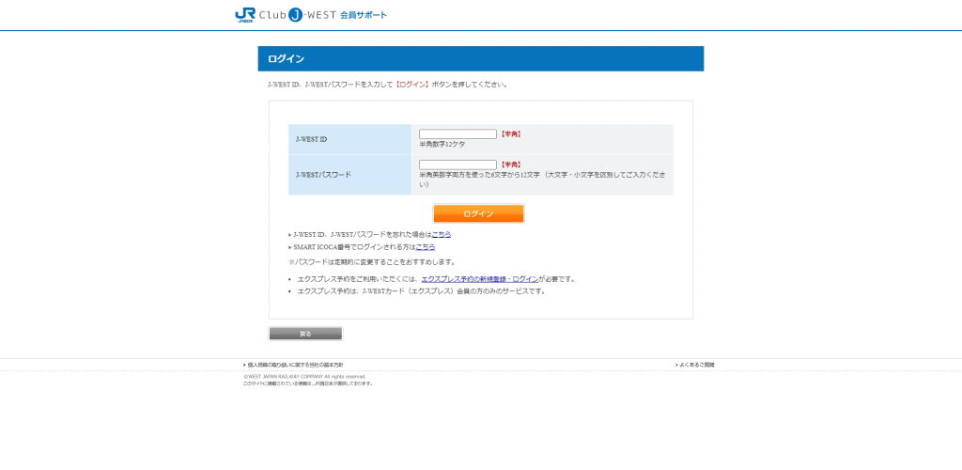Click the JR West logo icon
Image resolution: width=962 pixels, height=470 pixels.
click(245, 14)
